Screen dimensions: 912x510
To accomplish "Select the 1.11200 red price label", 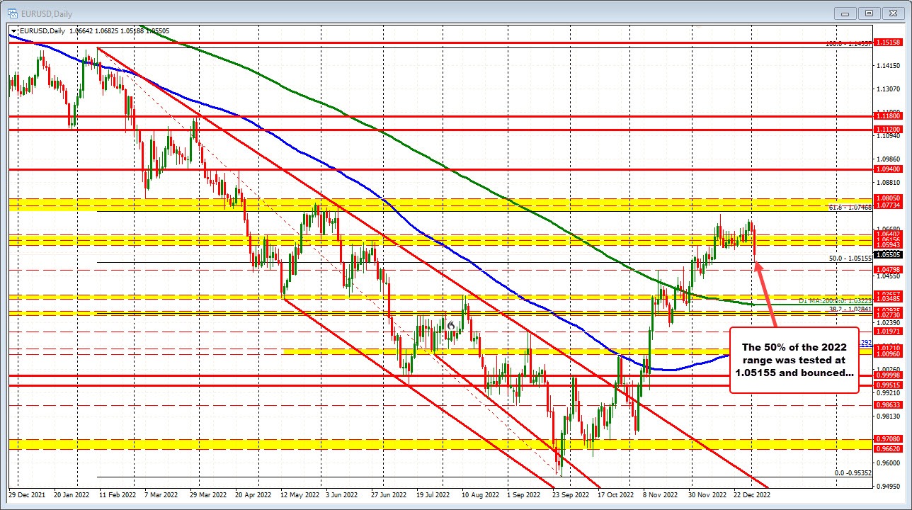I will 888,130.
